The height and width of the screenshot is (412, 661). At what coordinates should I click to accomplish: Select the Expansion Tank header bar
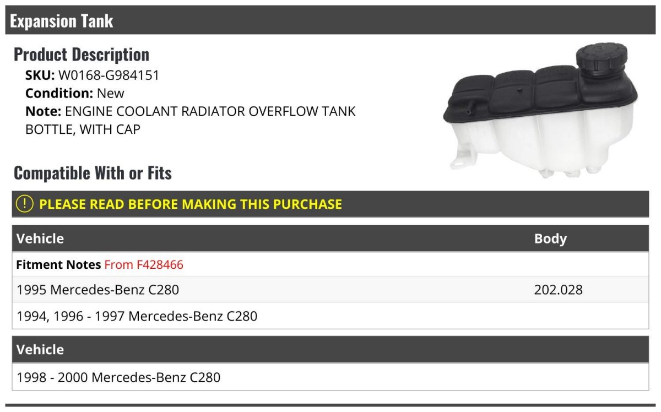pyautogui.click(x=330, y=20)
